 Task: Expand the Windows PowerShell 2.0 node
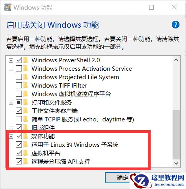click(11, 60)
